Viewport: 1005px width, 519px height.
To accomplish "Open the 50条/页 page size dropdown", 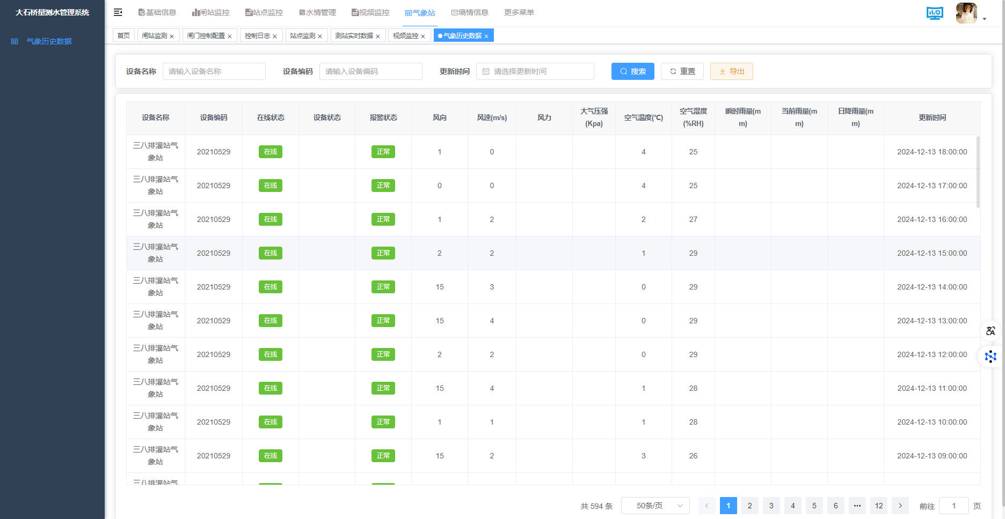I will 655,506.
